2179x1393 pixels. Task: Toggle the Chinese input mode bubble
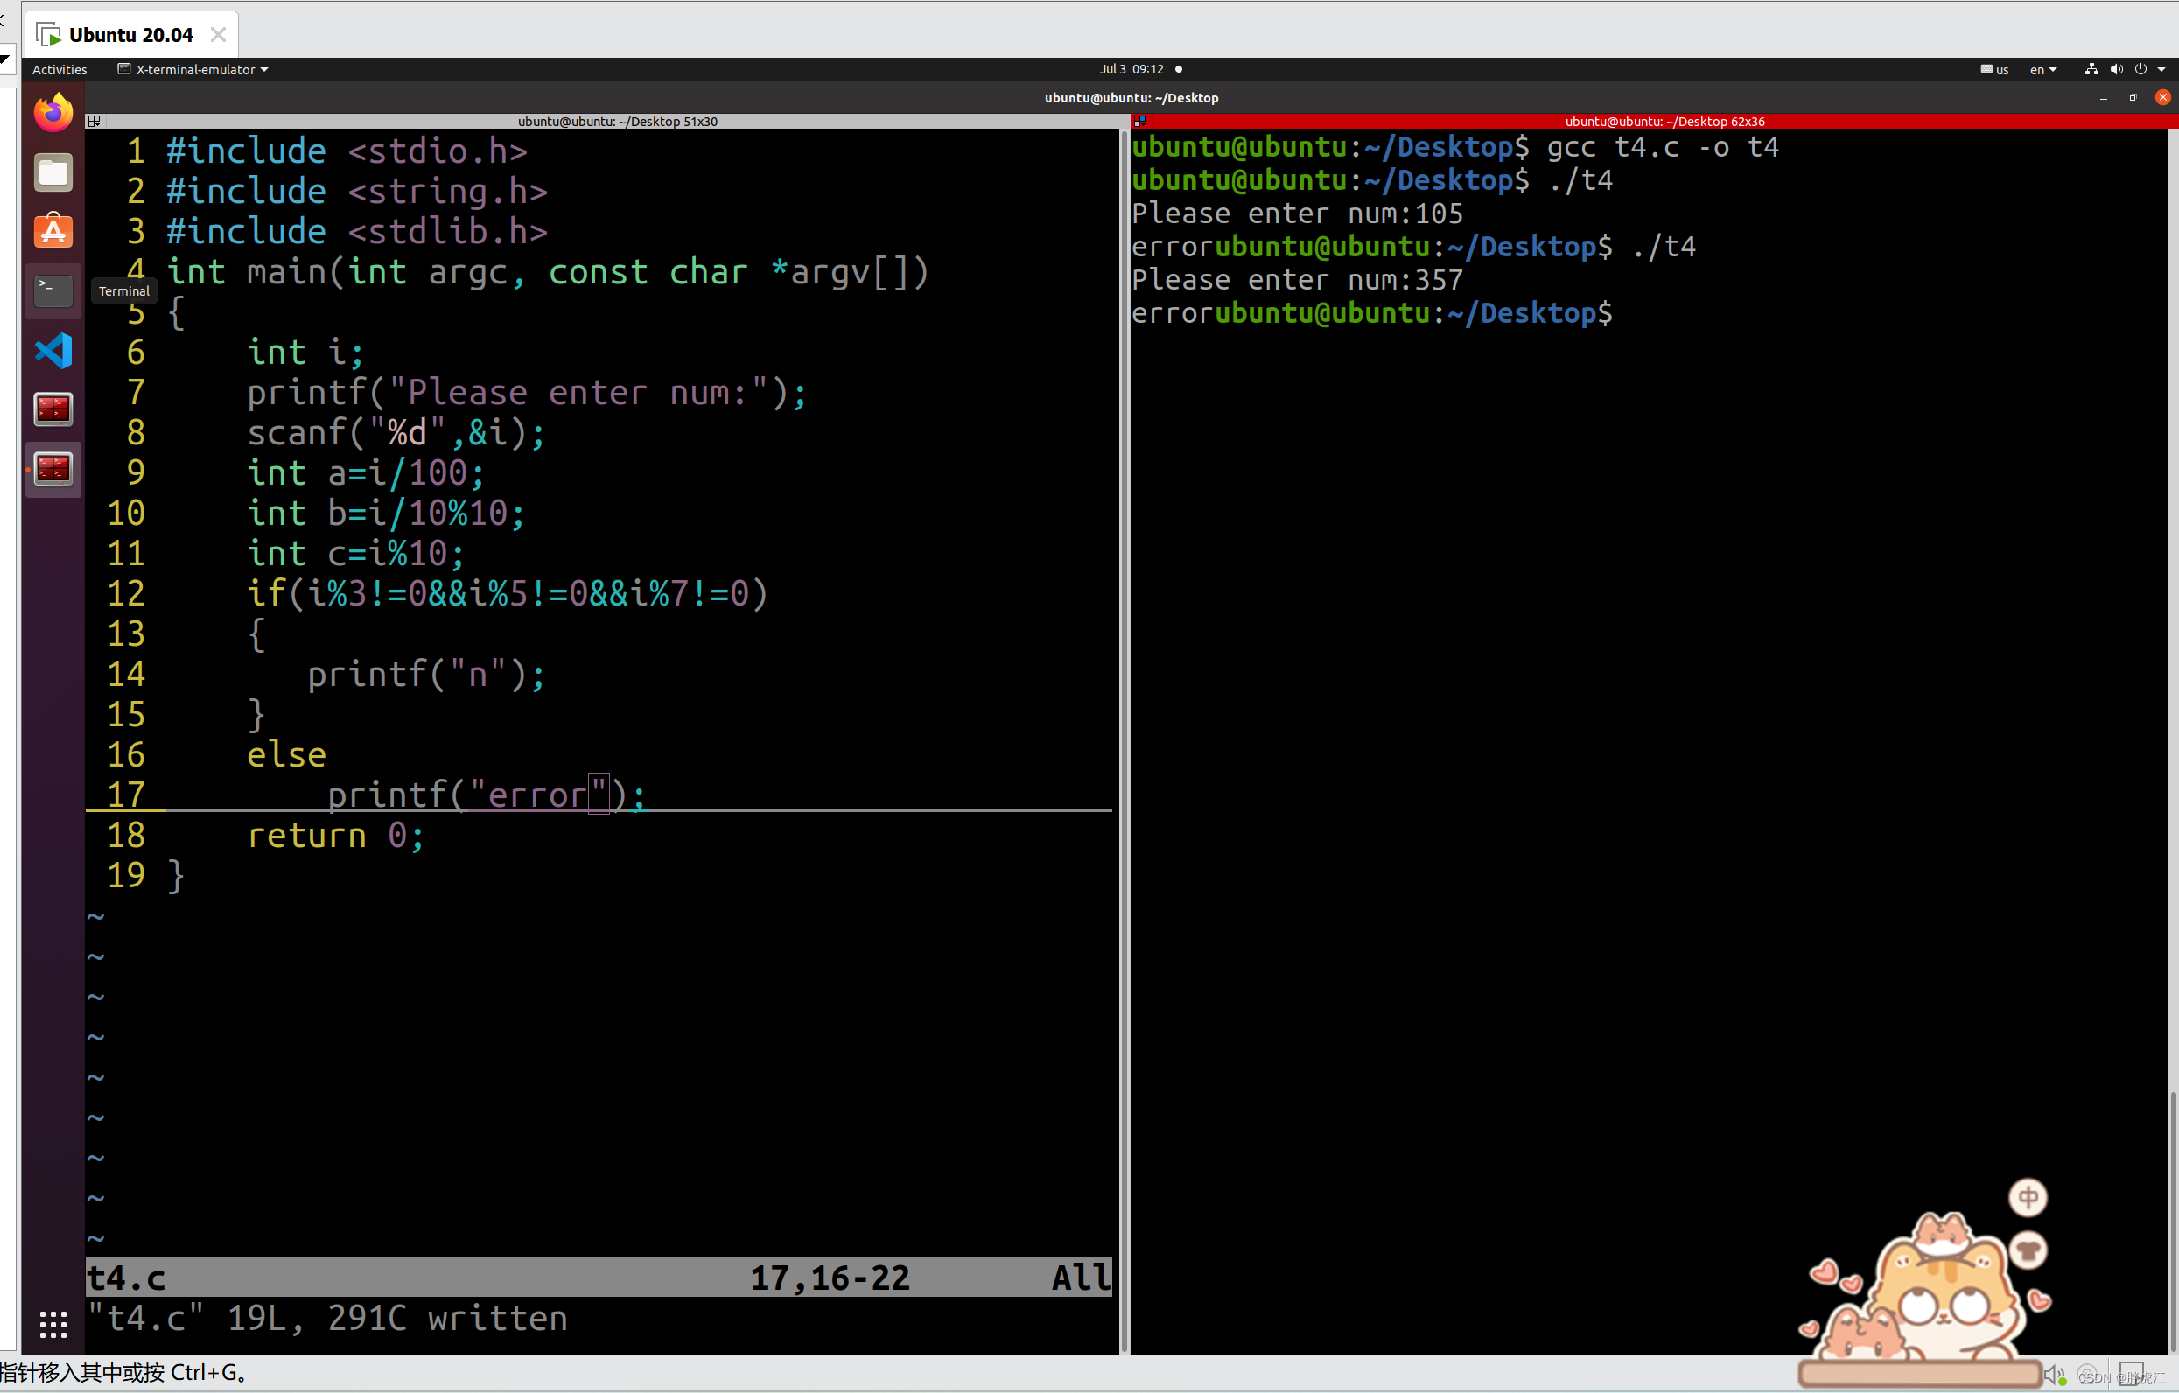tap(2028, 1197)
